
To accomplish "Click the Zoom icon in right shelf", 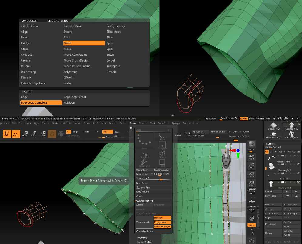I will click(x=252, y=165).
